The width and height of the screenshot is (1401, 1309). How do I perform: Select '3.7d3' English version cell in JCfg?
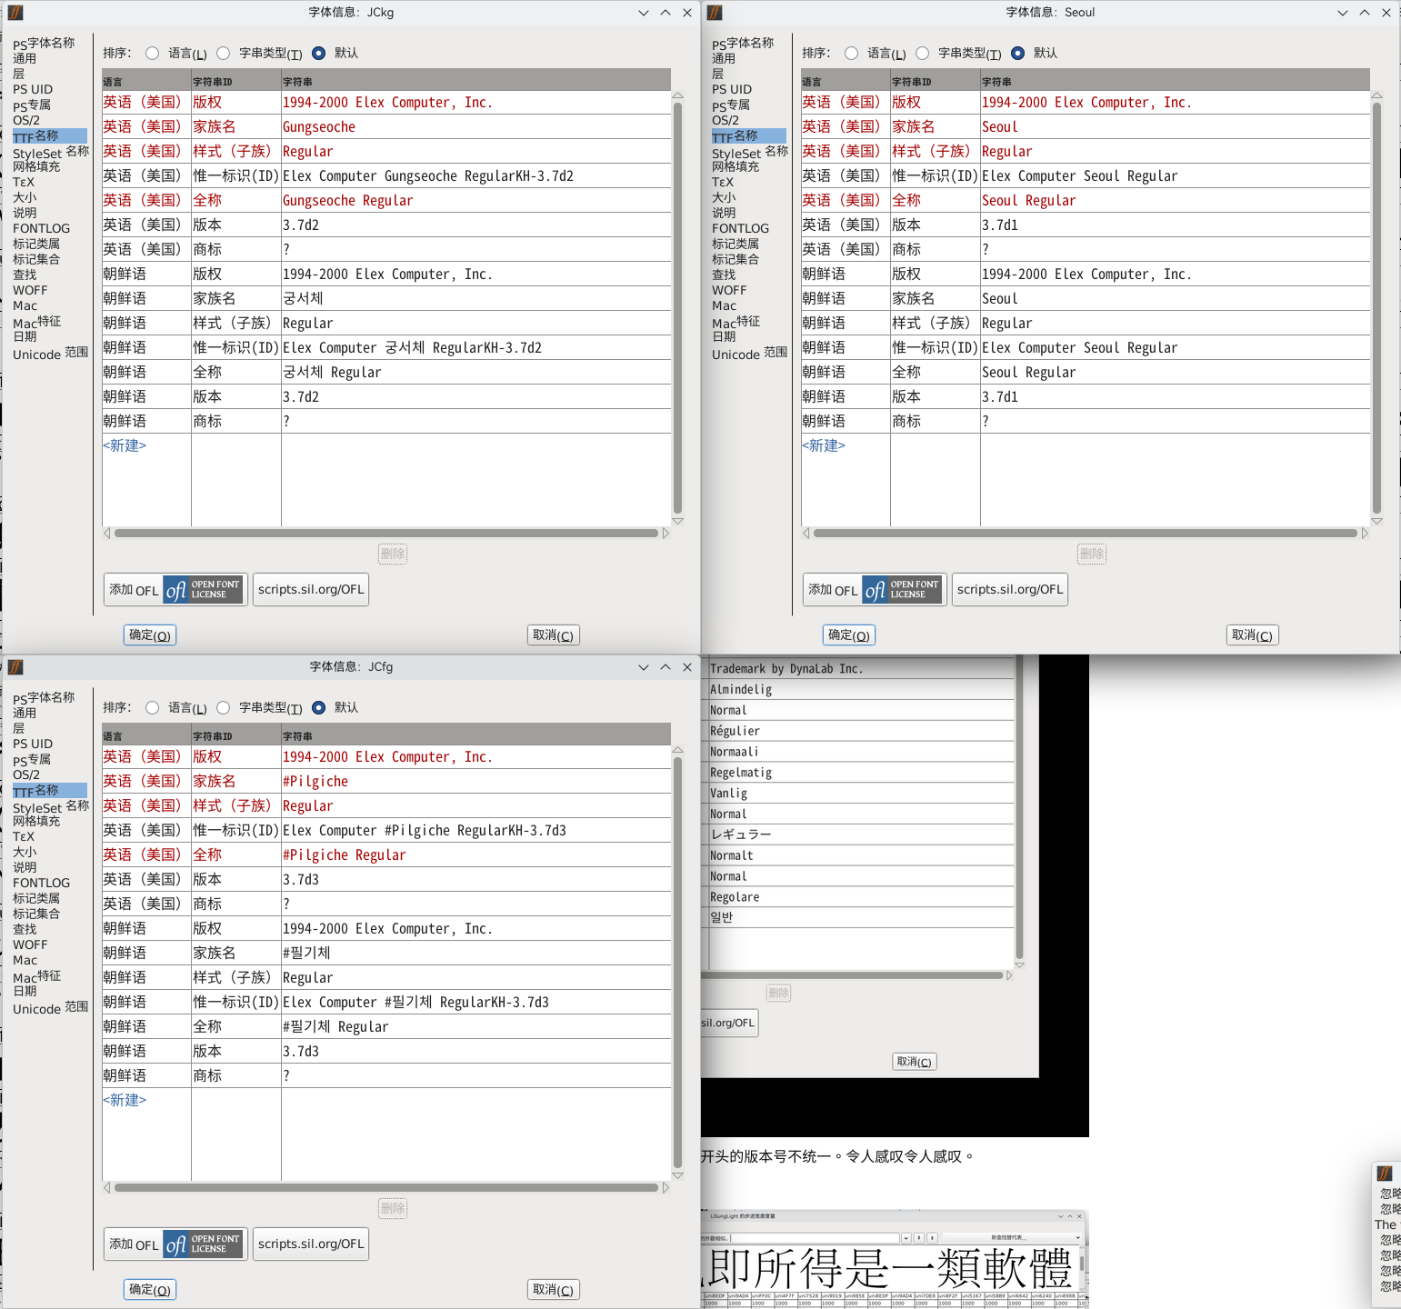pos(475,880)
